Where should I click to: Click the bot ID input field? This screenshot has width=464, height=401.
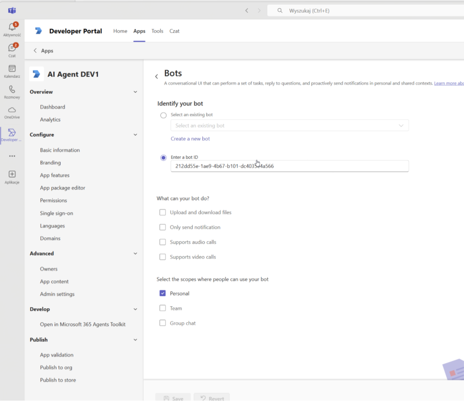[x=289, y=166]
